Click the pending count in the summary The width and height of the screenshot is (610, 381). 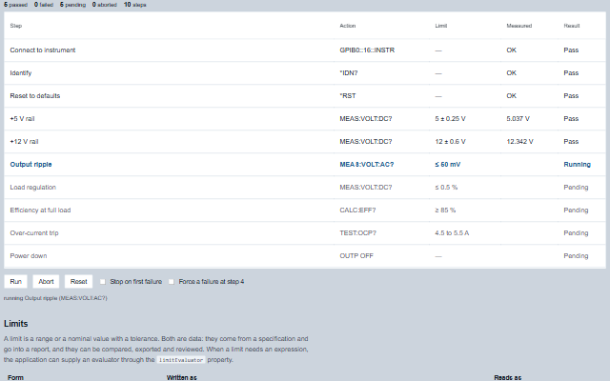[72, 5]
